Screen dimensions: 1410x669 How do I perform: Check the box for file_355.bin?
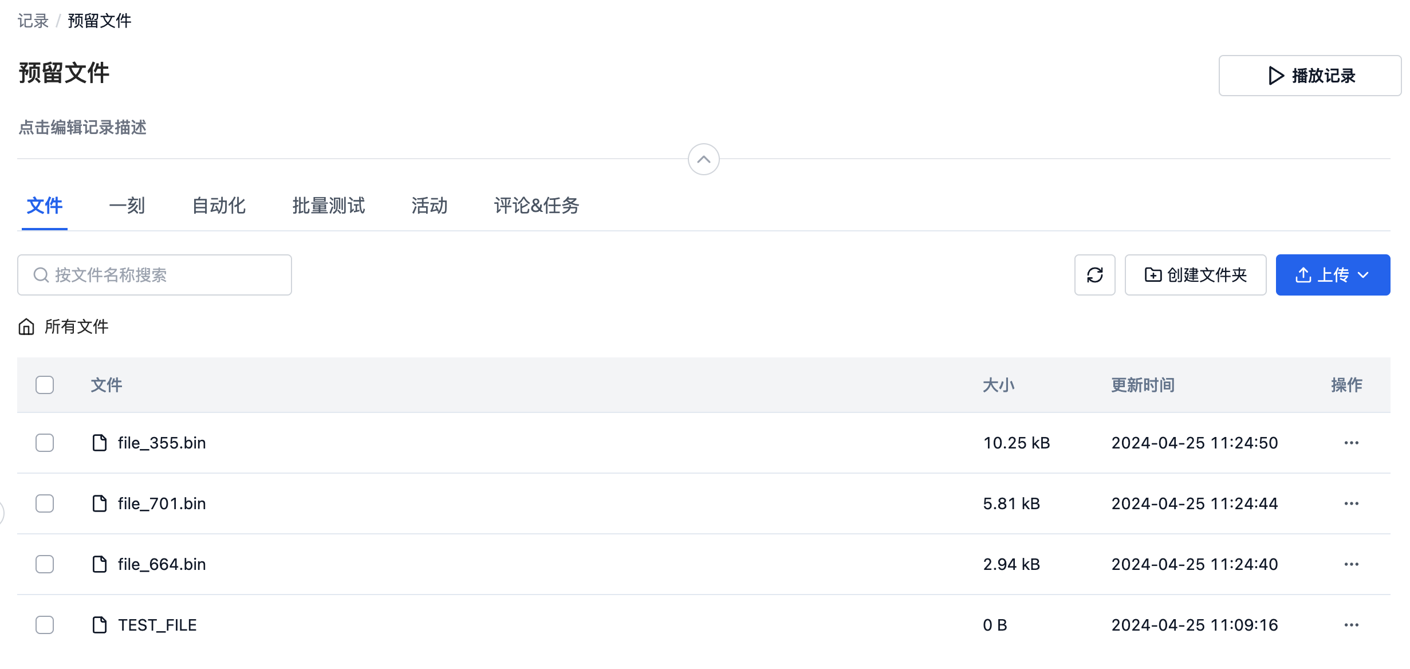coord(45,443)
